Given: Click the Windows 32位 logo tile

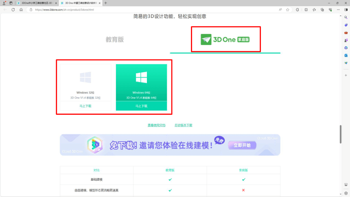Looking at the screenshot, I should tap(85, 77).
